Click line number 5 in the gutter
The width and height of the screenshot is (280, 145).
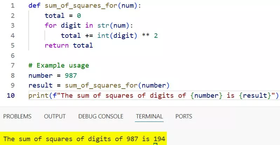13,45
